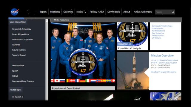
Task: Open the Downloads menu
Action: pos(113,12)
